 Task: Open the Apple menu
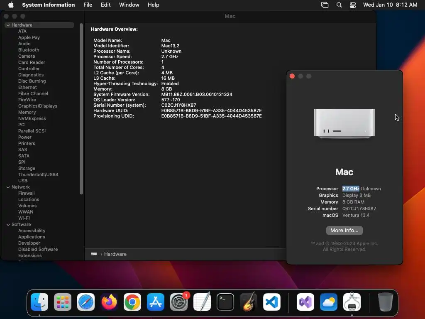tap(11, 5)
